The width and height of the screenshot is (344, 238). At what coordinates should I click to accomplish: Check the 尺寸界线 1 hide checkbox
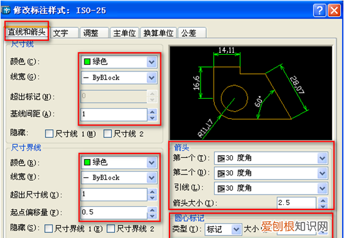coord(48,229)
